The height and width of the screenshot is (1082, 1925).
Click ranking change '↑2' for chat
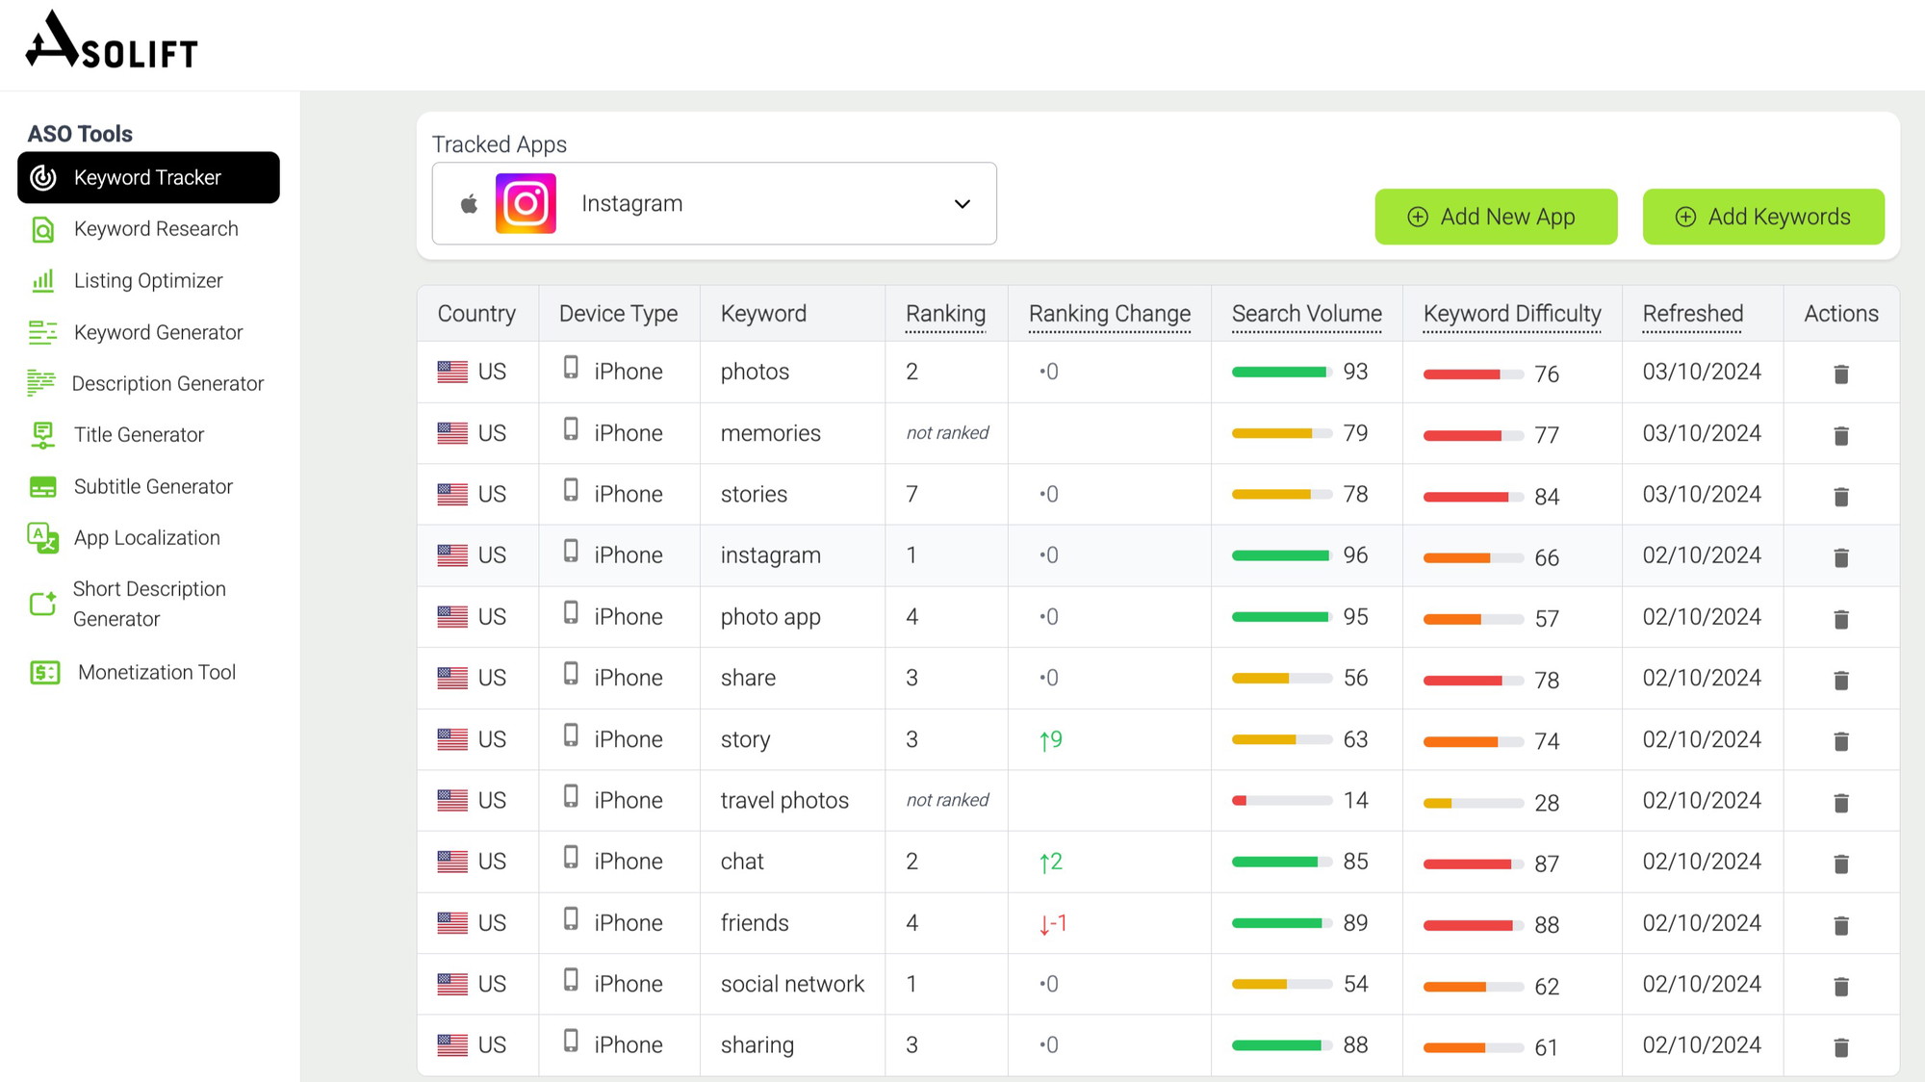tap(1050, 862)
